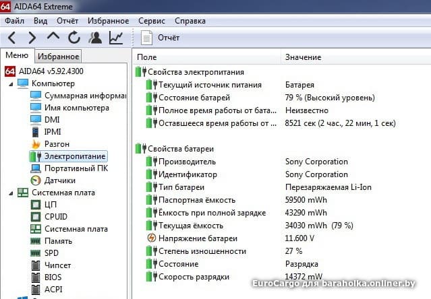Click the CPUID chip icon
431x299 pixels.
pos(36,217)
